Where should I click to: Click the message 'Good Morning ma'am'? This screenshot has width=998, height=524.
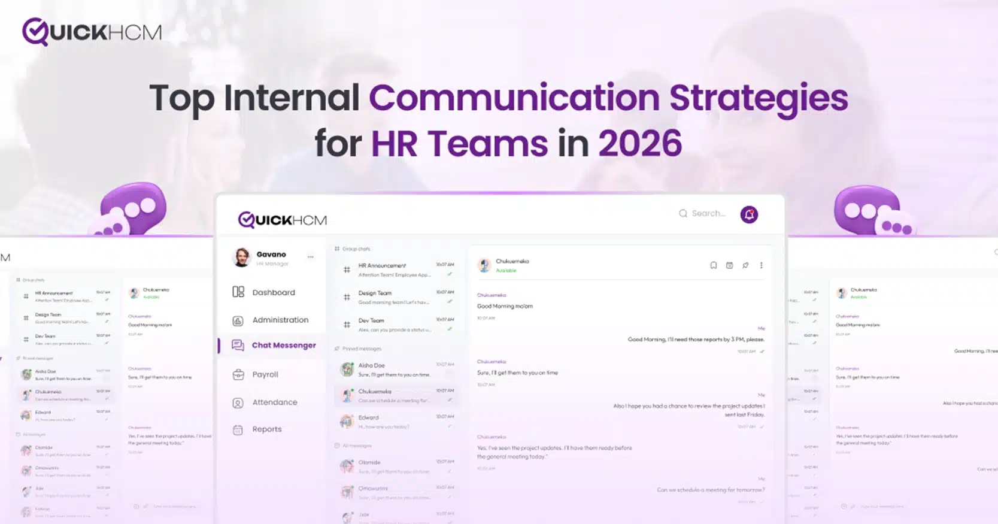point(505,306)
